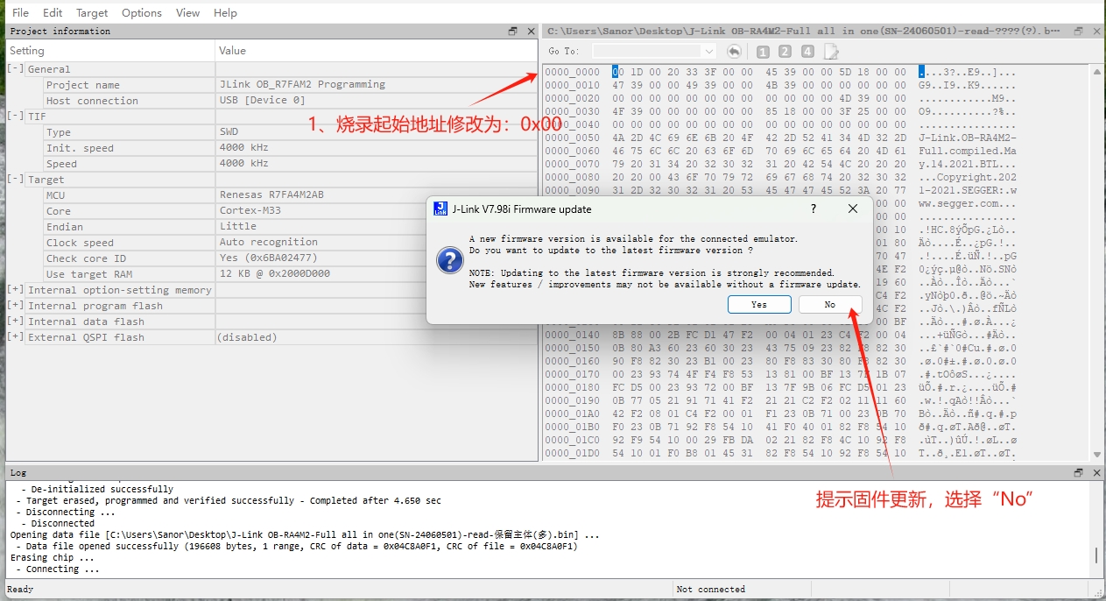Image resolution: width=1106 pixels, height=601 pixels.
Task: Close the Firmware update dialog
Action: [853, 209]
